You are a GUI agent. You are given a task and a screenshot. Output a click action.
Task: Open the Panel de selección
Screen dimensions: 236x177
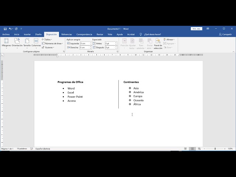[x=158, y=44]
